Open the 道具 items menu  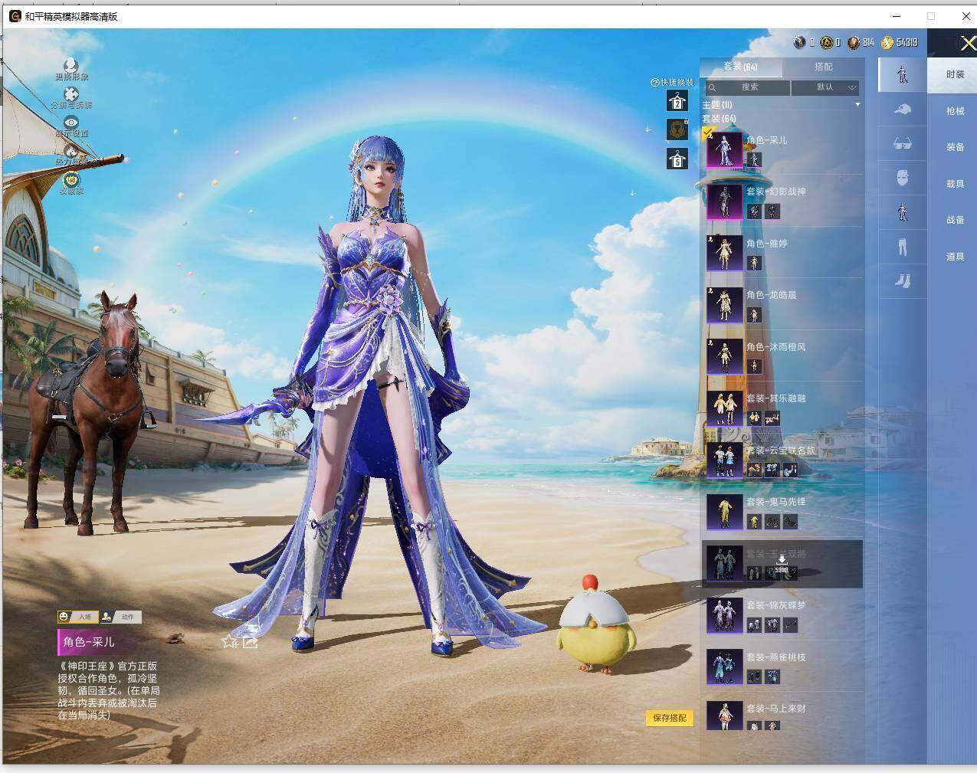pos(955,257)
